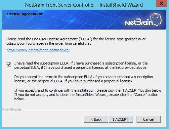Click the 'If you accept, and to continue' paragraph
The width and height of the screenshot is (169, 129).
(88, 95)
